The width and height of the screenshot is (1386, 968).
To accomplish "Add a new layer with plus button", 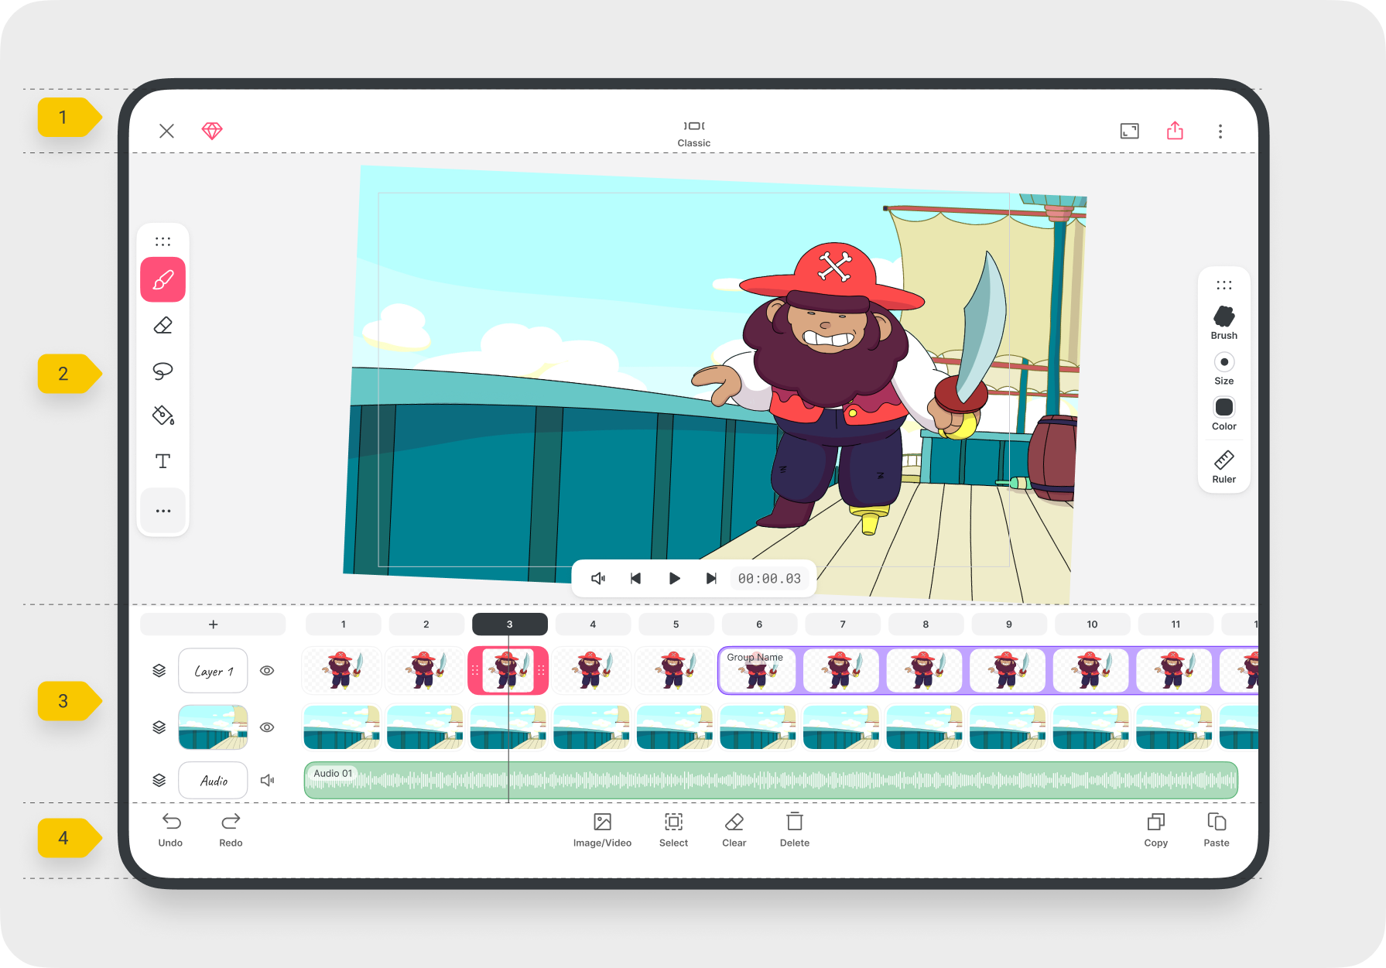I will [x=213, y=624].
